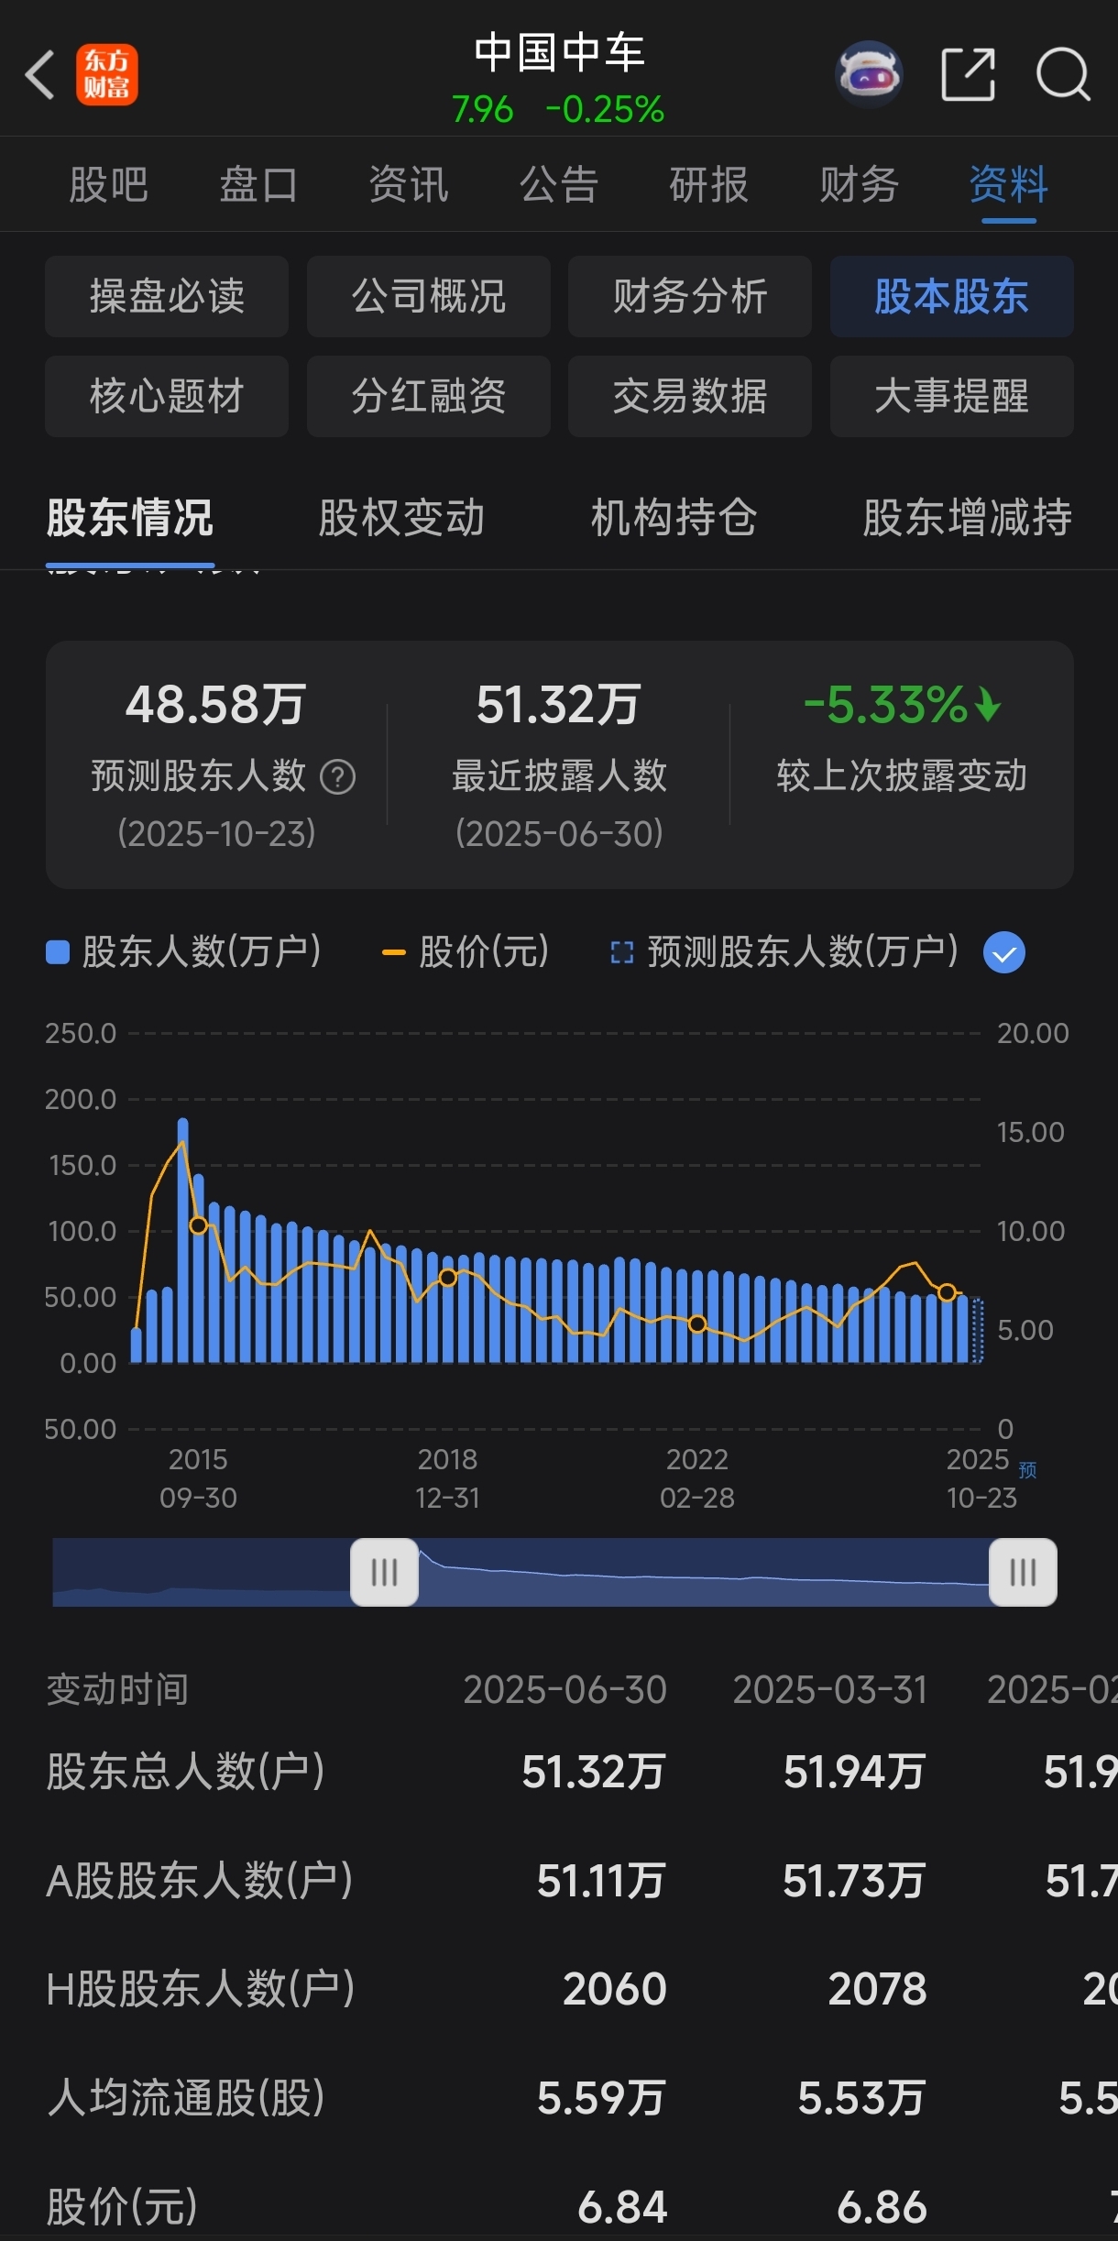Click the selected range area in chart navigator
This screenshot has width=1118, height=2241.
(704, 1572)
